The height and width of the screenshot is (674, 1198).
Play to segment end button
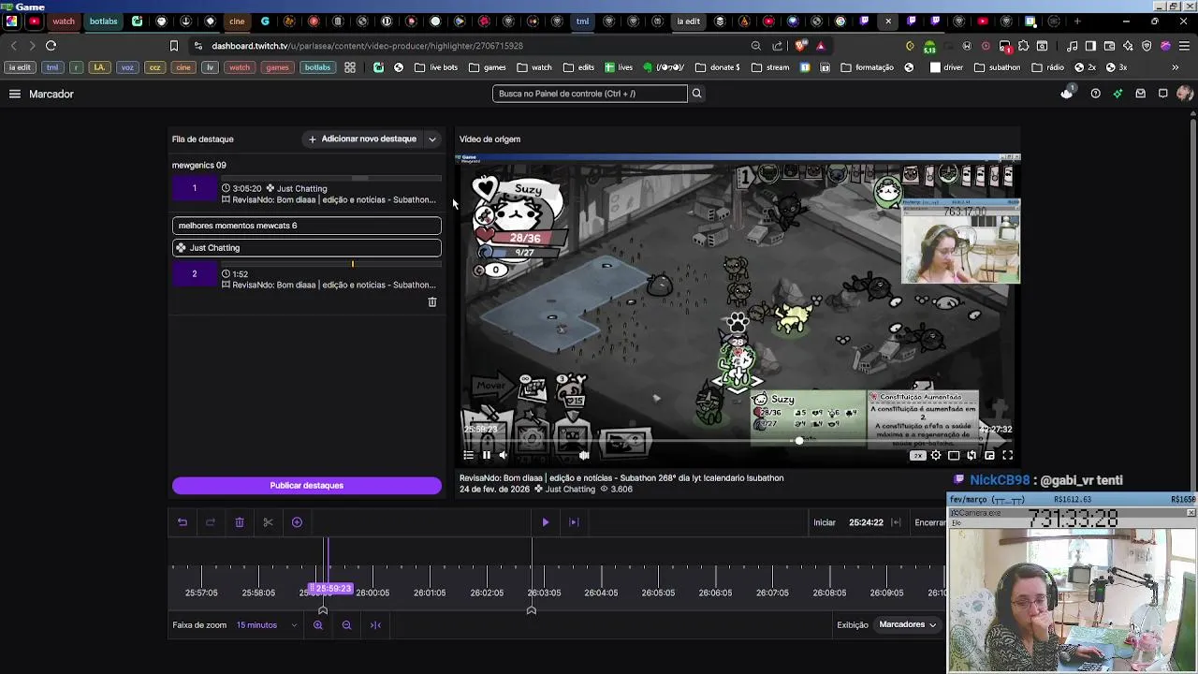(x=574, y=522)
